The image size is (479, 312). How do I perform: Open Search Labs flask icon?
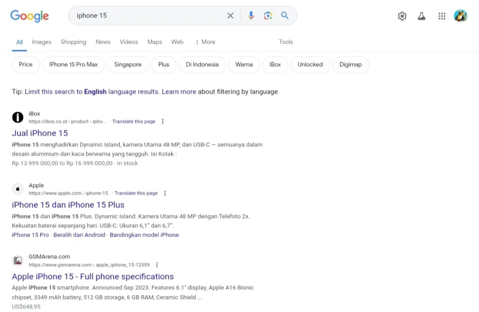tap(421, 16)
